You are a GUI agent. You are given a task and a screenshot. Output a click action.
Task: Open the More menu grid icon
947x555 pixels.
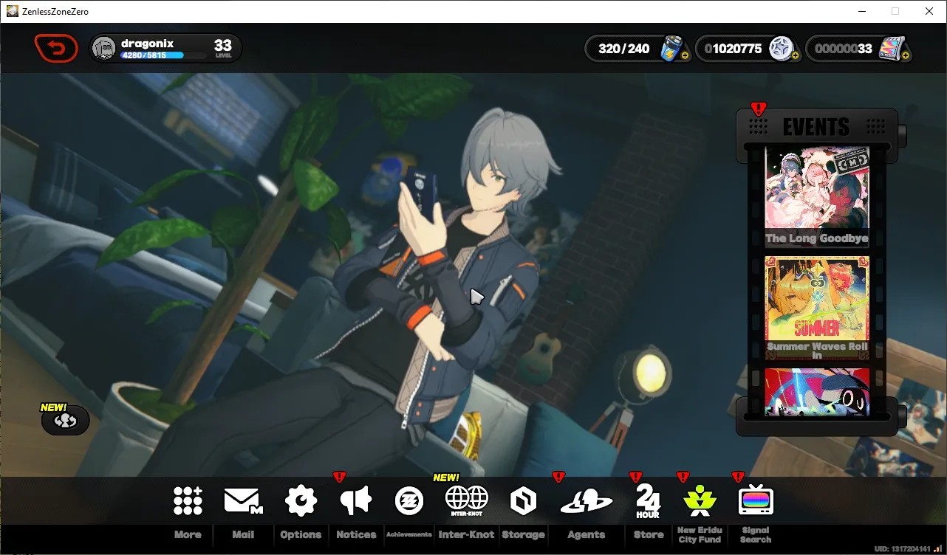(188, 500)
